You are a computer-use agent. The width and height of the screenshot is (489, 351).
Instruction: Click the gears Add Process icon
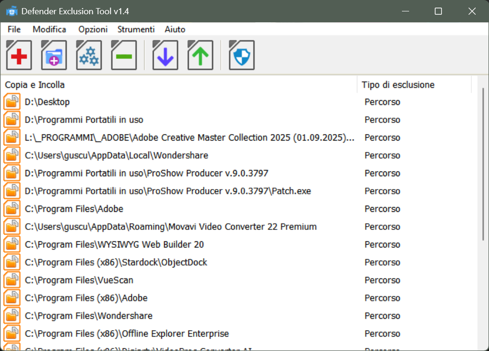click(89, 55)
